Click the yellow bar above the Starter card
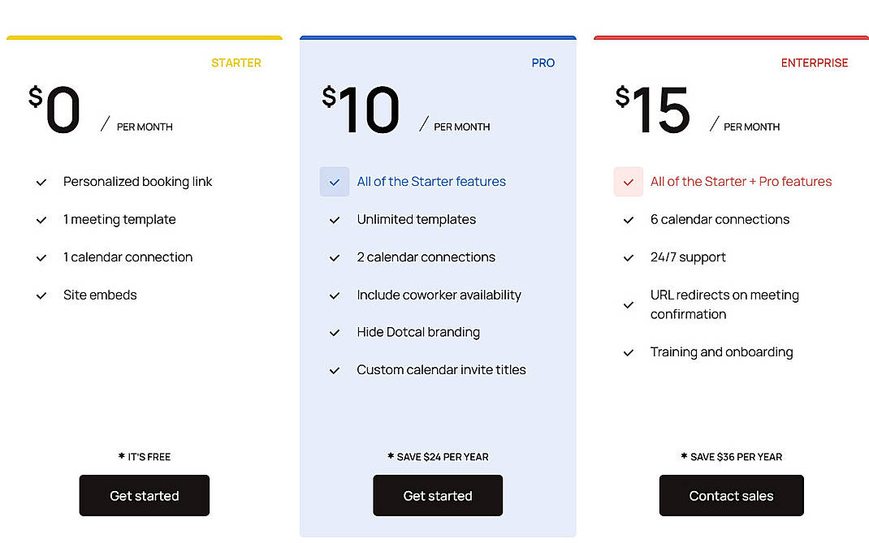 [144, 37]
